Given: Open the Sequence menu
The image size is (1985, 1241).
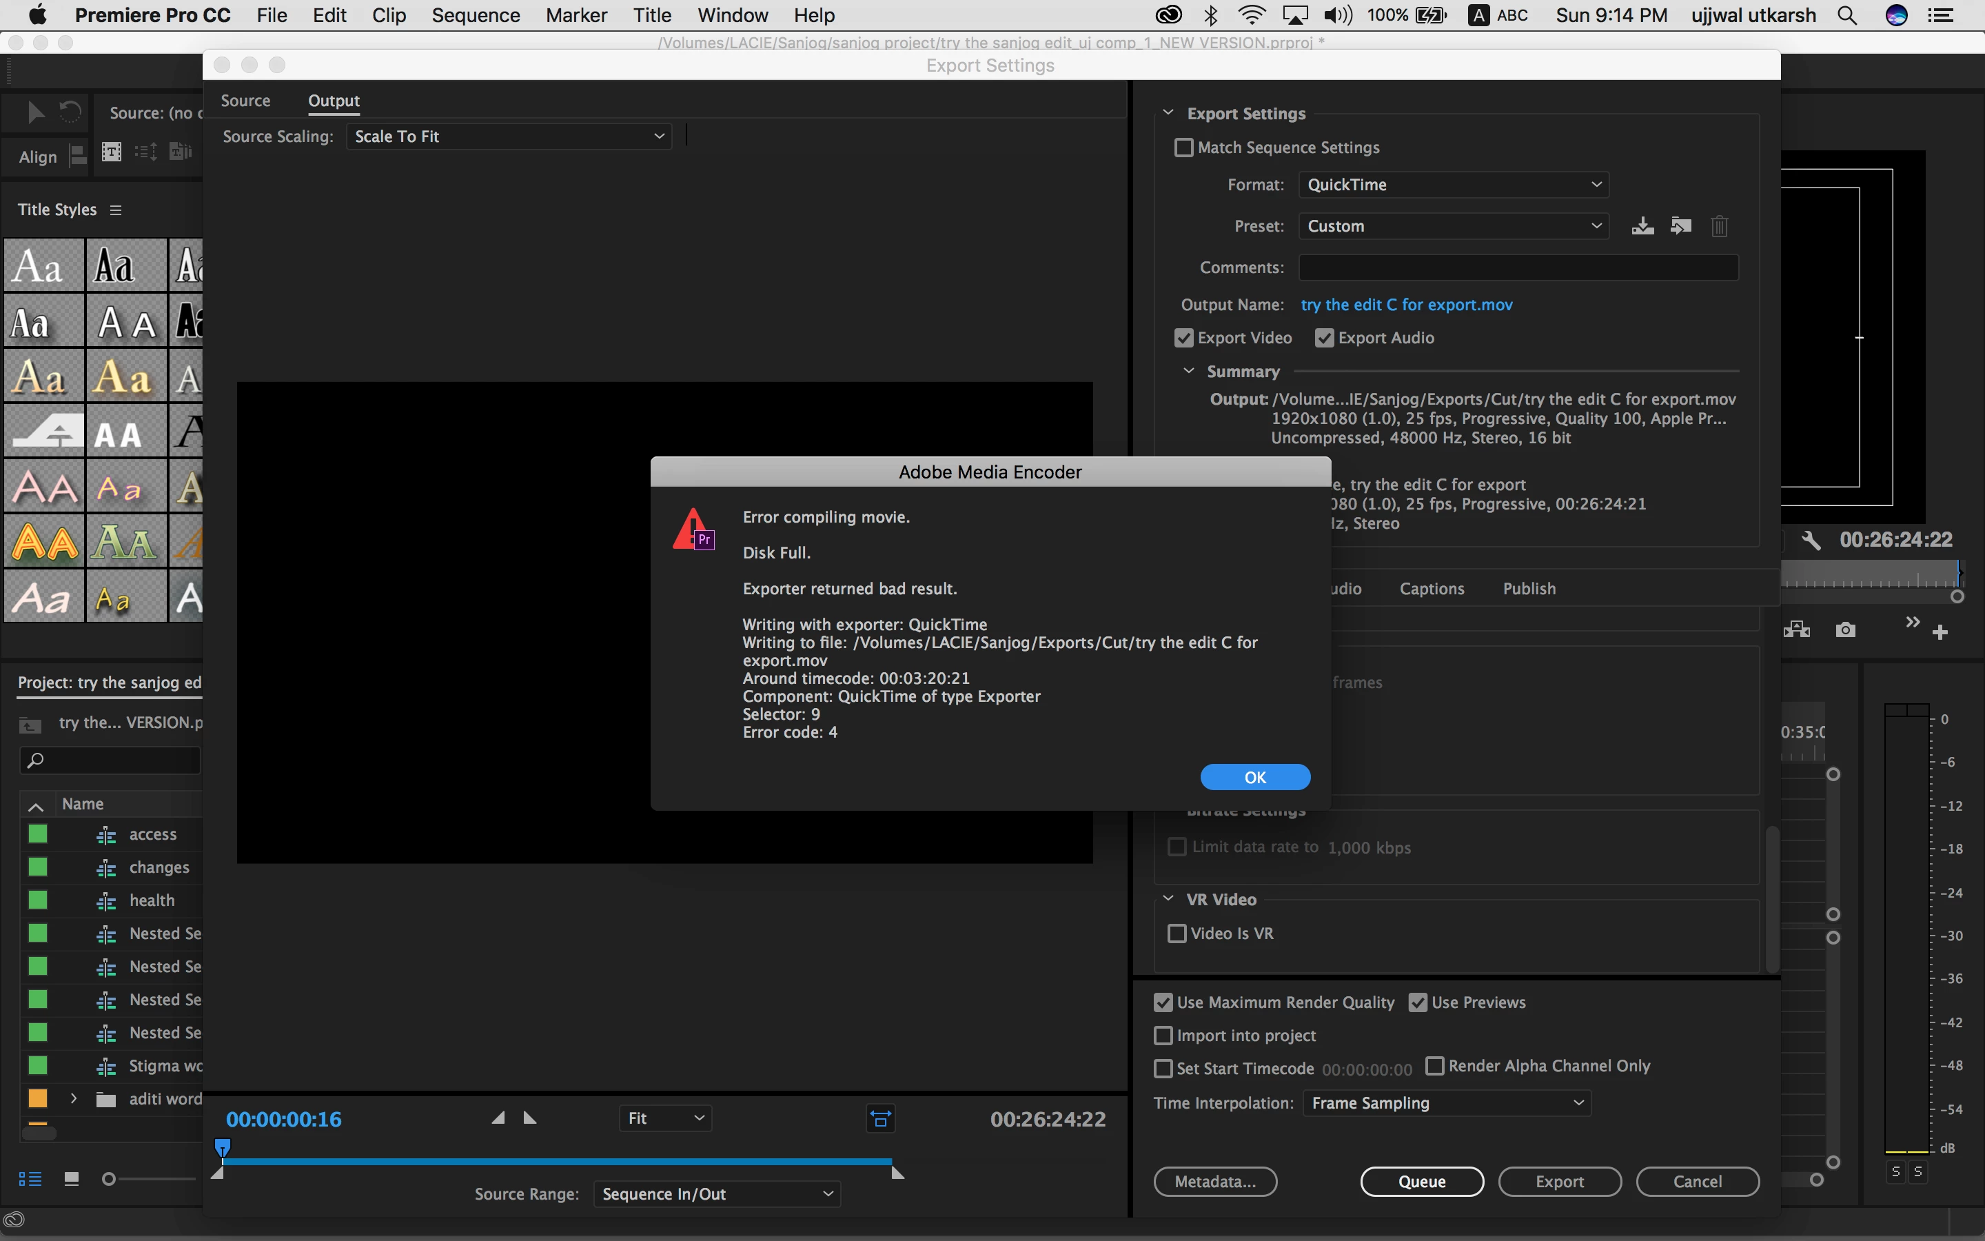Looking at the screenshot, I should click(x=475, y=16).
